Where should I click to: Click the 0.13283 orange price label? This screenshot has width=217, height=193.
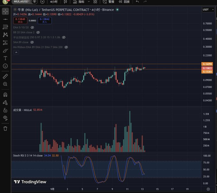207,72
